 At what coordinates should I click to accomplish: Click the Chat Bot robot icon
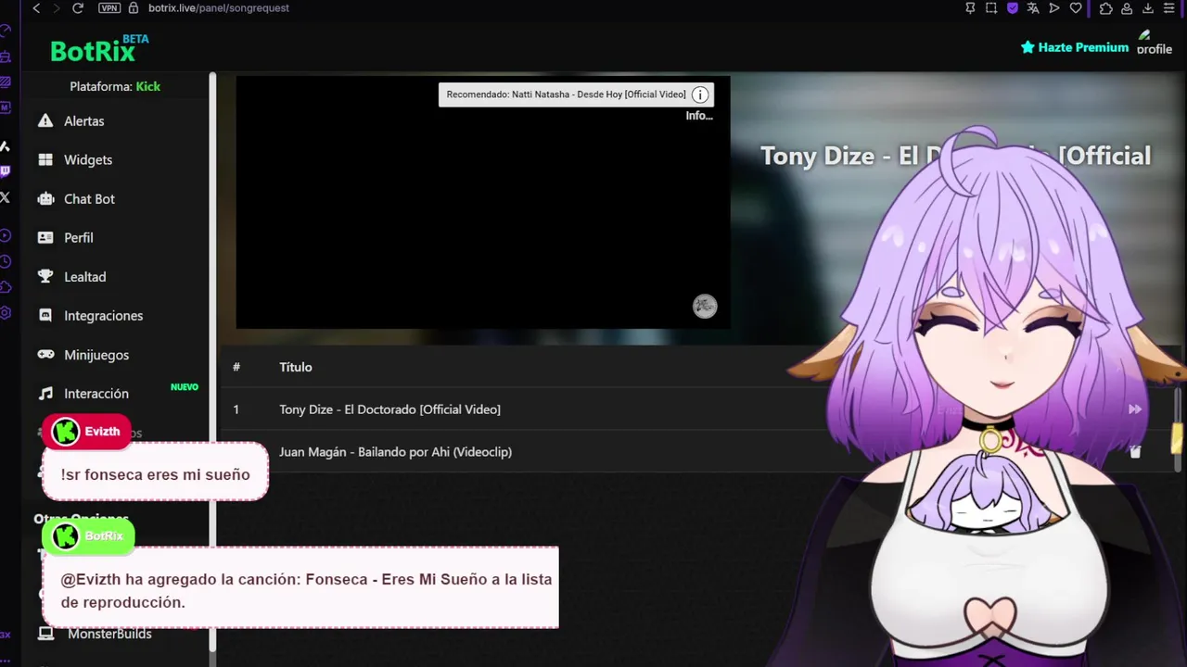click(x=45, y=198)
